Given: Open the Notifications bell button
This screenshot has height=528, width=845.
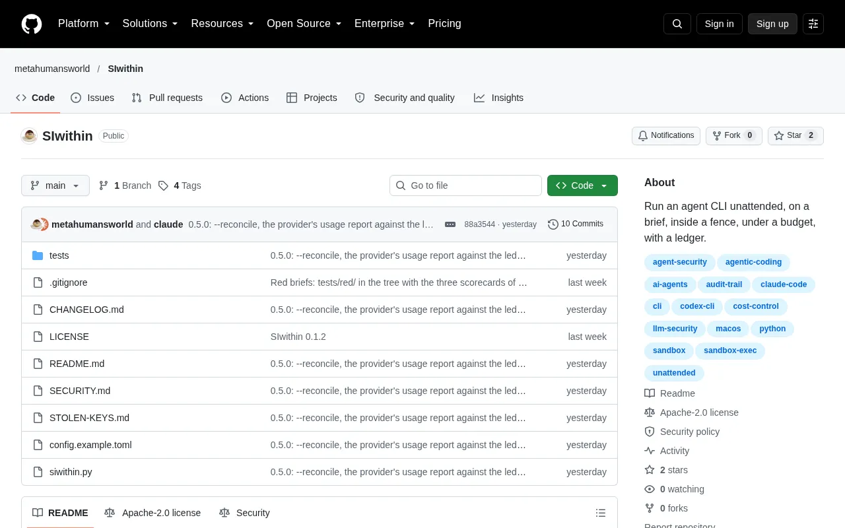Looking at the screenshot, I should [665, 136].
